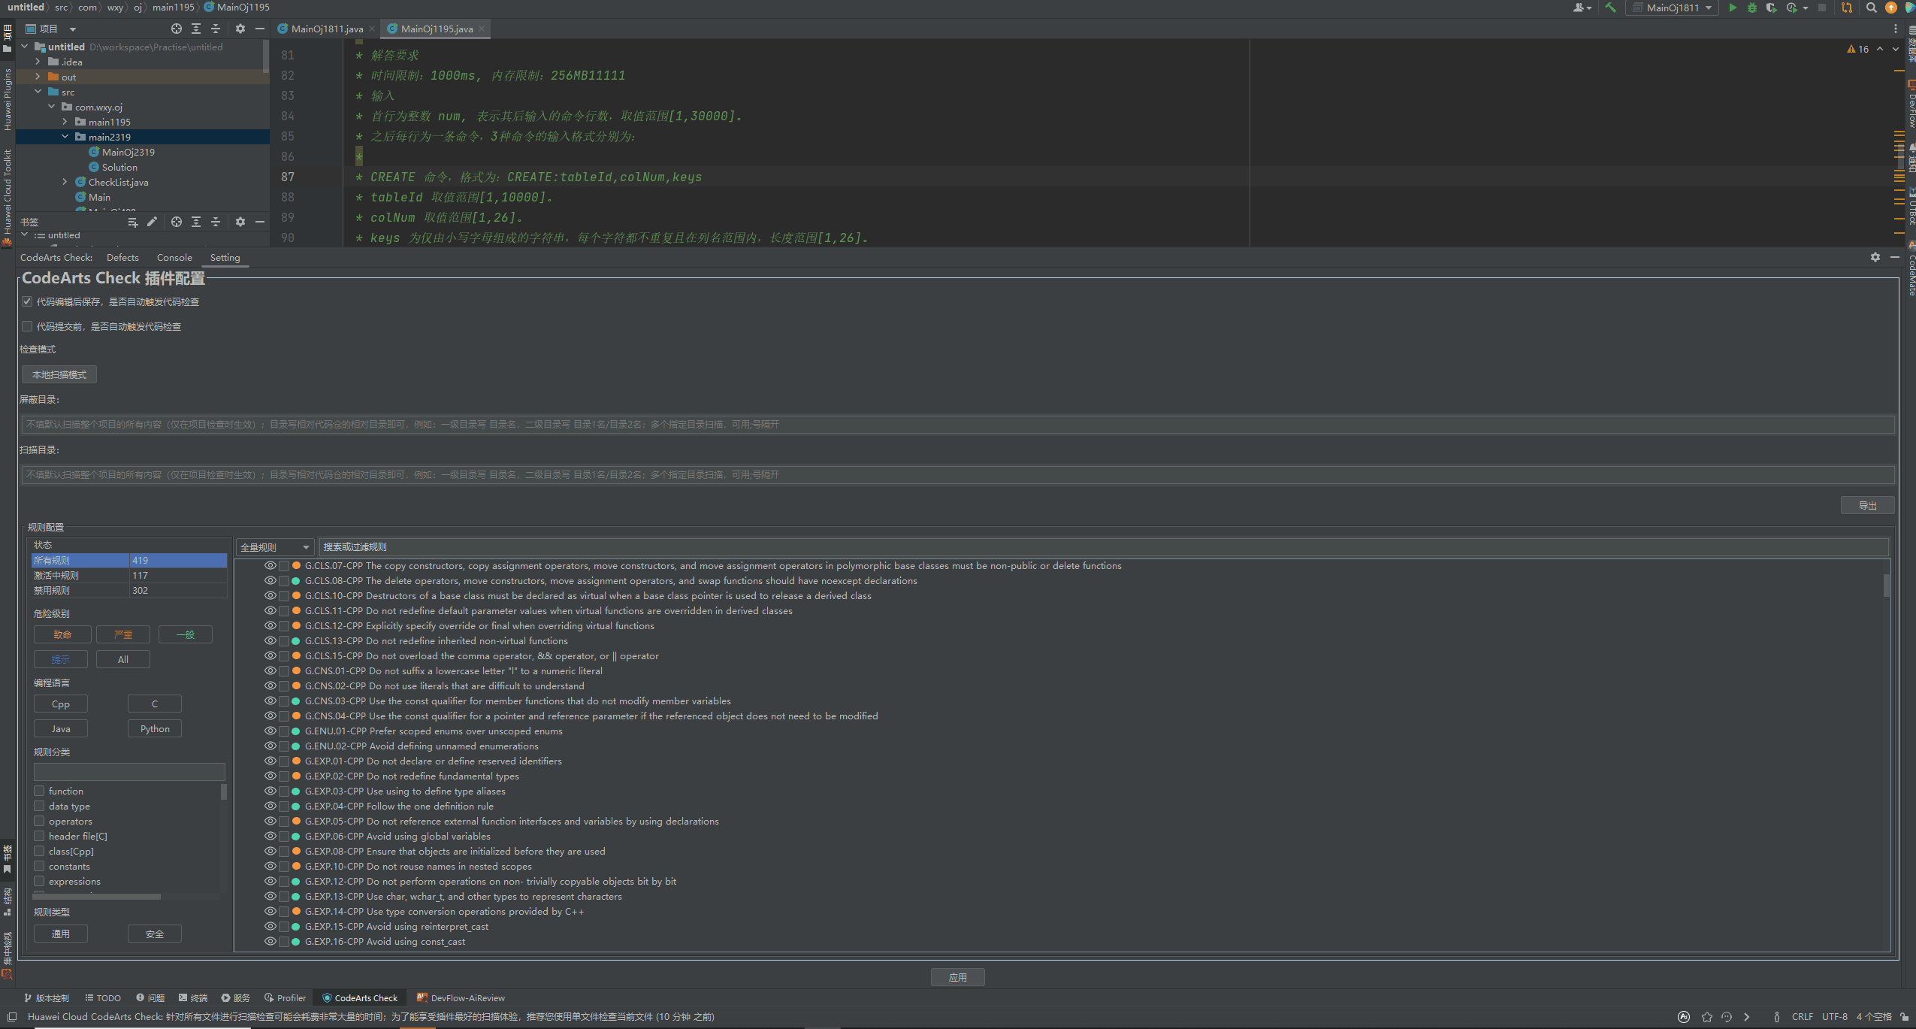Toggle eye icon for G.CLS.08-CPP rule
The width and height of the screenshot is (1916, 1029).
[270, 581]
